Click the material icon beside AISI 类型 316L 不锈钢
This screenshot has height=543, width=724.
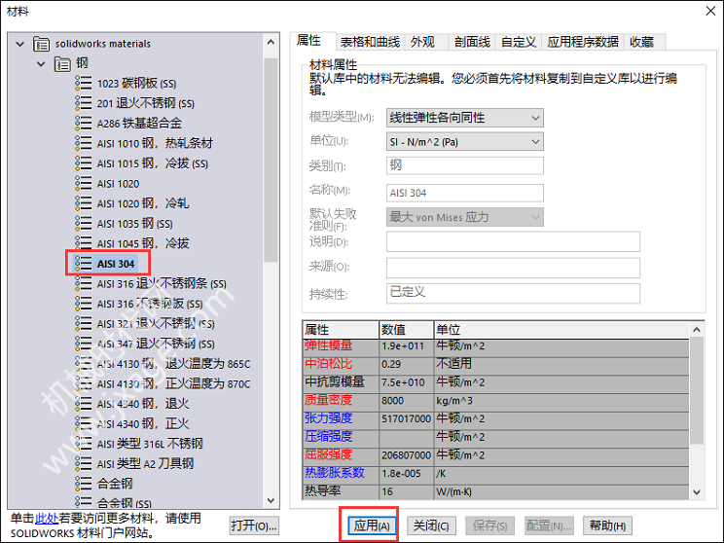(83, 444)
